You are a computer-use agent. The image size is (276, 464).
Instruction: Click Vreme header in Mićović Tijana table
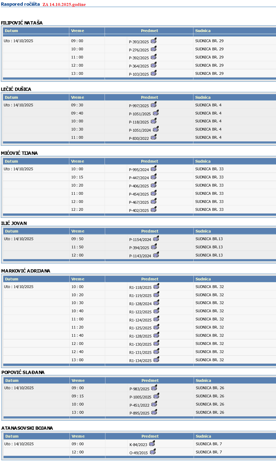tap(77, 161)
